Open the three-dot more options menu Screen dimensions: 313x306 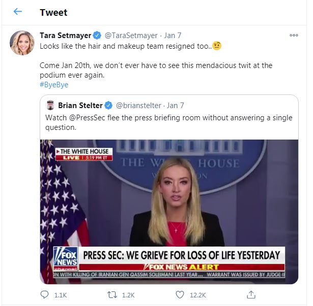tap(294, 36)
